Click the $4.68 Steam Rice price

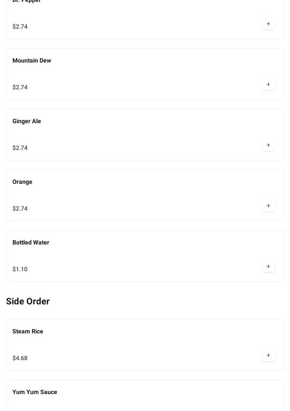pos(20,358)
